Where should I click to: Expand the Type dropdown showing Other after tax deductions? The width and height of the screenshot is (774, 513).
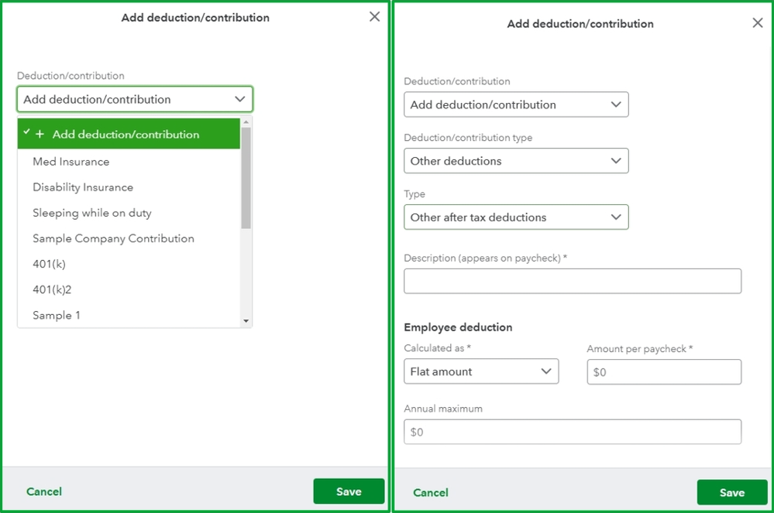(x=516, y=217)
